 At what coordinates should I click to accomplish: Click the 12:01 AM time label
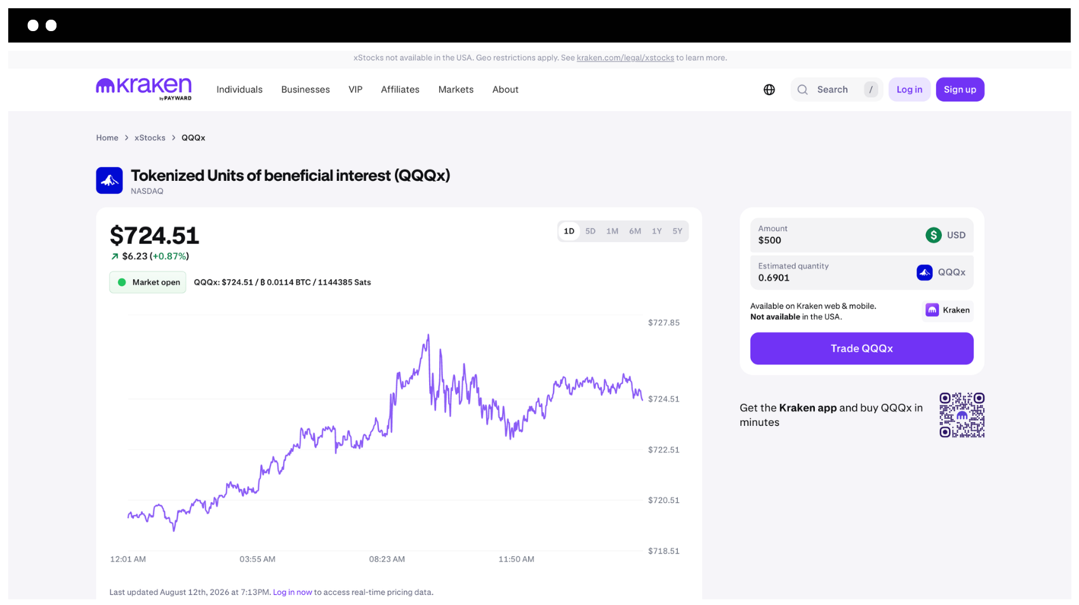click(128, 559)
